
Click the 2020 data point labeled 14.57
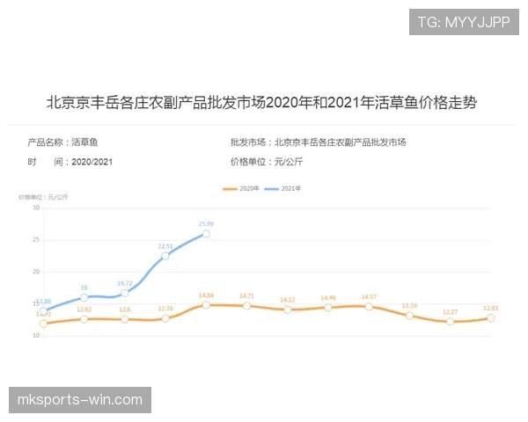369,307
